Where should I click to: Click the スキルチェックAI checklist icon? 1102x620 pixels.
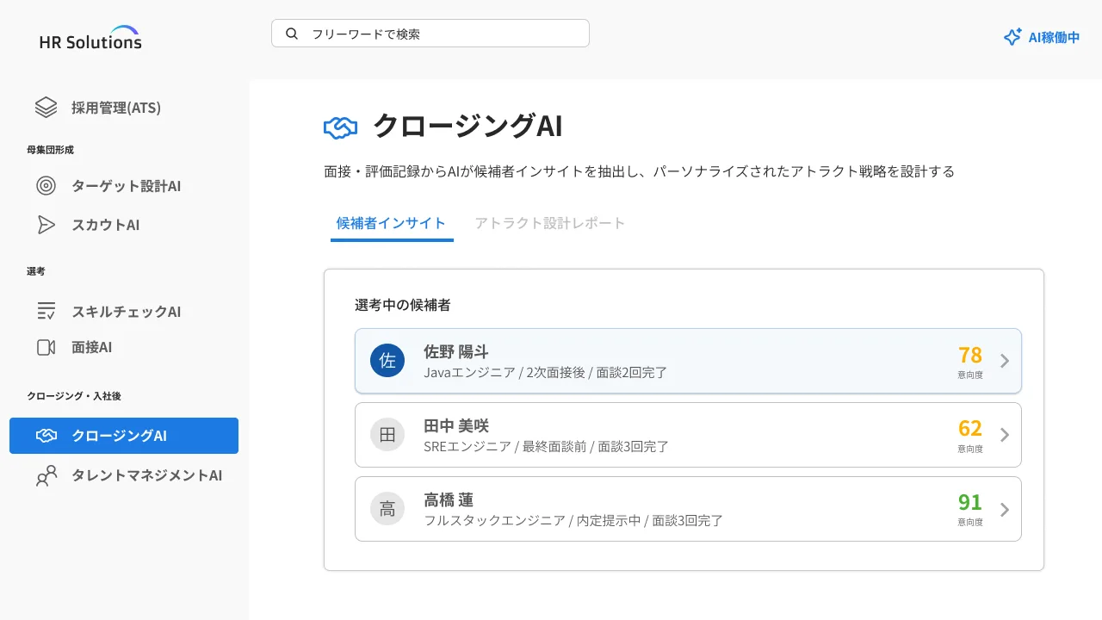tap(46, 311)
